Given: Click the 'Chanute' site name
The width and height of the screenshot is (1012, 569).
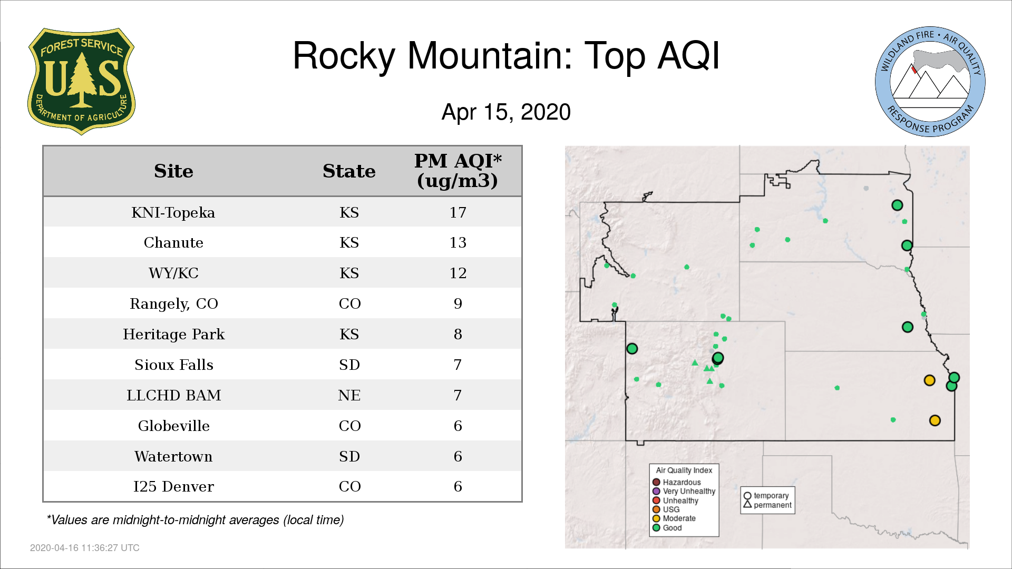Looking at the screenshot, I should click(x=173, y=242).
